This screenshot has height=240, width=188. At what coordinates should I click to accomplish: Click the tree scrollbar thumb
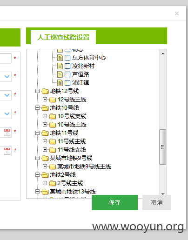(x=163, y=147)
